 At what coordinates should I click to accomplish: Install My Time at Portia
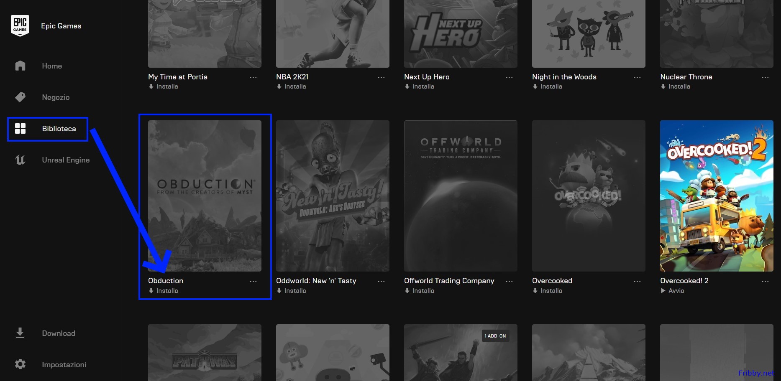[x=163, y=86]
